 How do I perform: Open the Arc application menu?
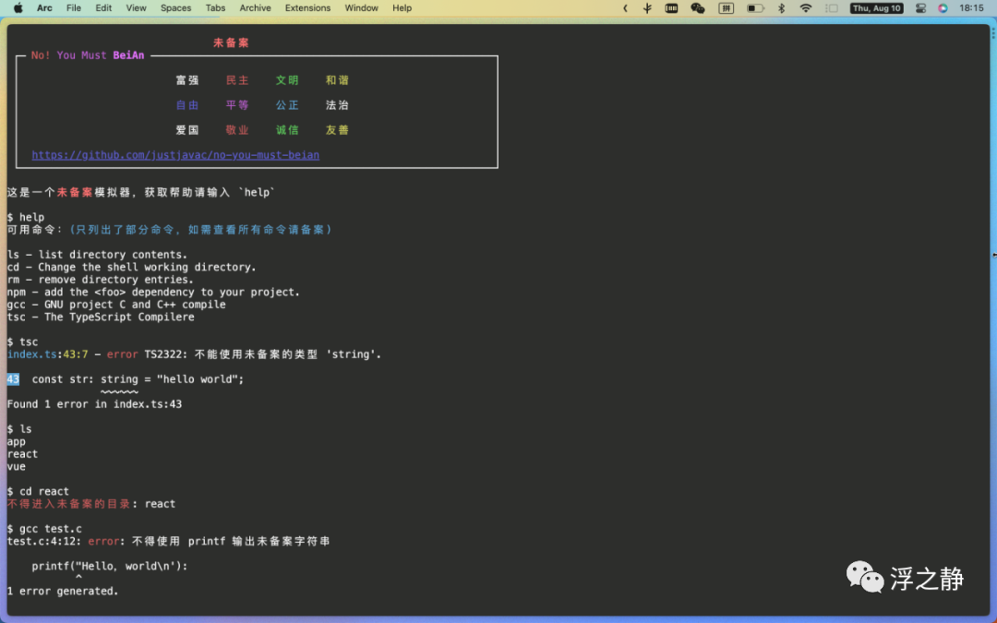[44, 8]
